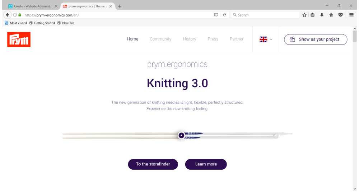359x193 pixels.
Task: Click Show us your project button
Action: (316, 39)
